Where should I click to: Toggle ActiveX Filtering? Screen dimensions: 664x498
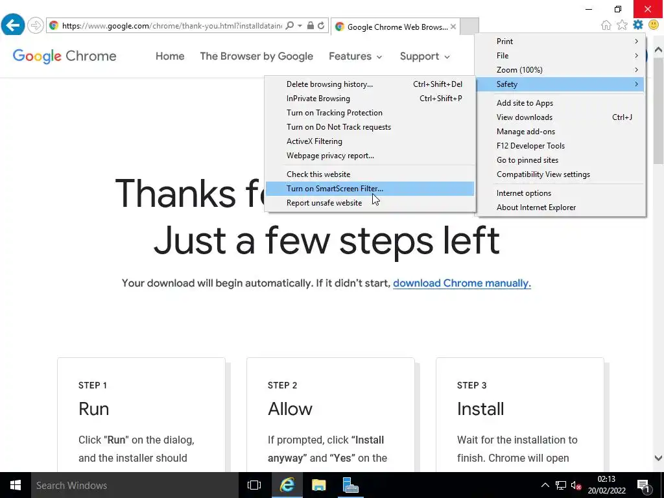pos(370,141)
